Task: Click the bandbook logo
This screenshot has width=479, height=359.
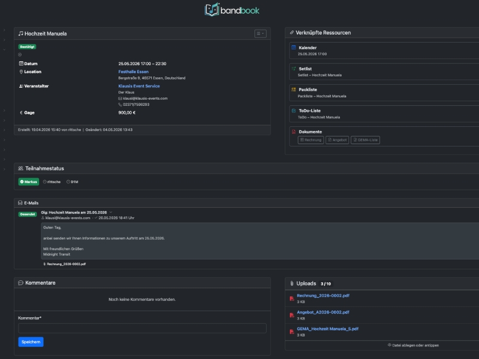Action: click(x=232, y=10)
